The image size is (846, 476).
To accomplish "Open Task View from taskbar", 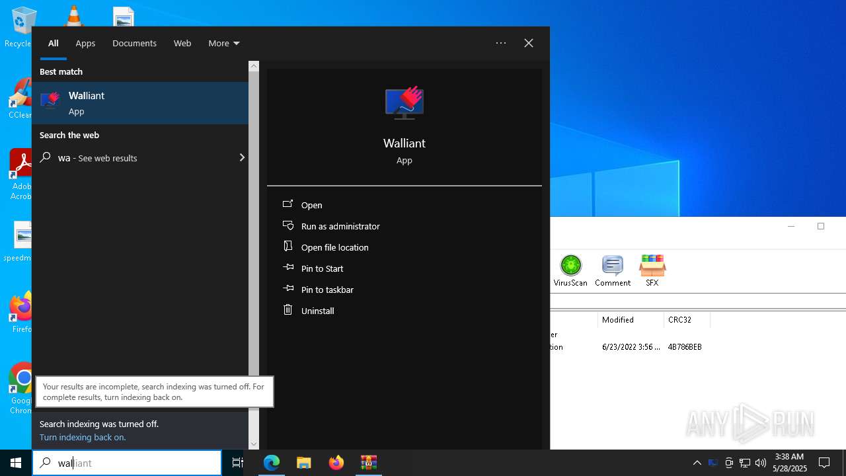I will 237,463.
